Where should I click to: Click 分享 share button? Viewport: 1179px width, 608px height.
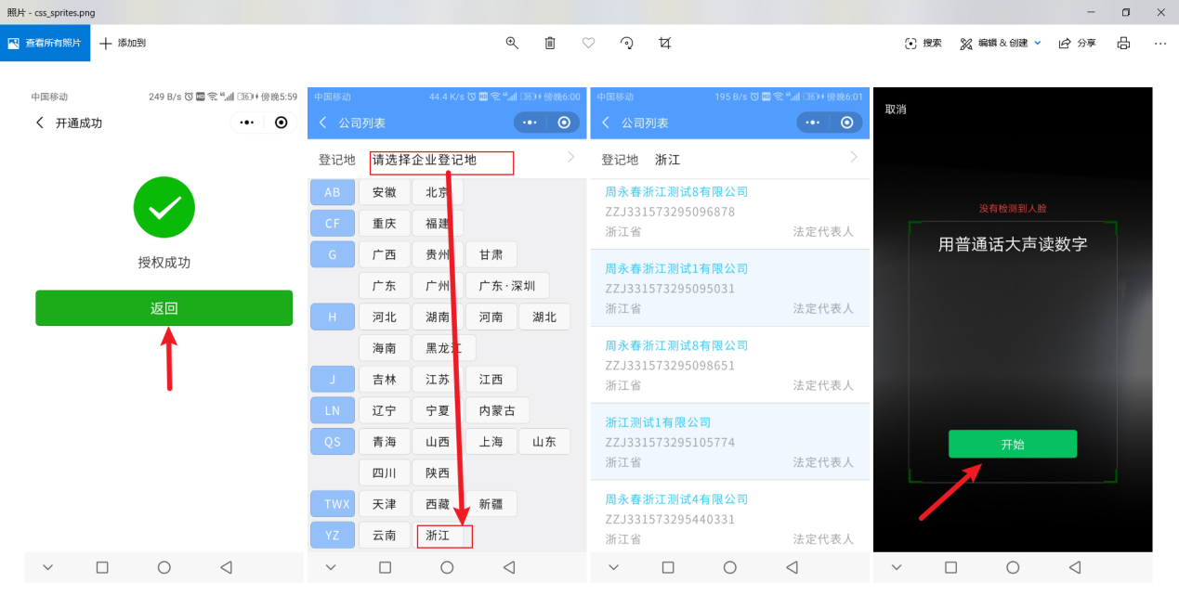click(1077, 43)
